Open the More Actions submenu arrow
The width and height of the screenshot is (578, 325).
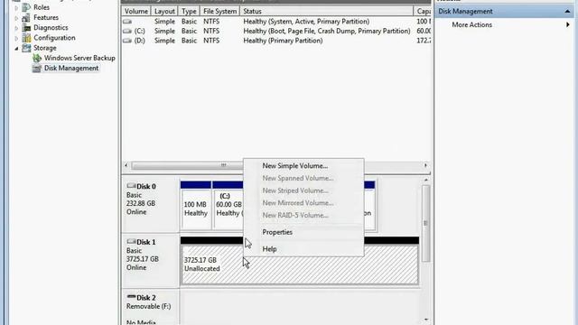568,24
